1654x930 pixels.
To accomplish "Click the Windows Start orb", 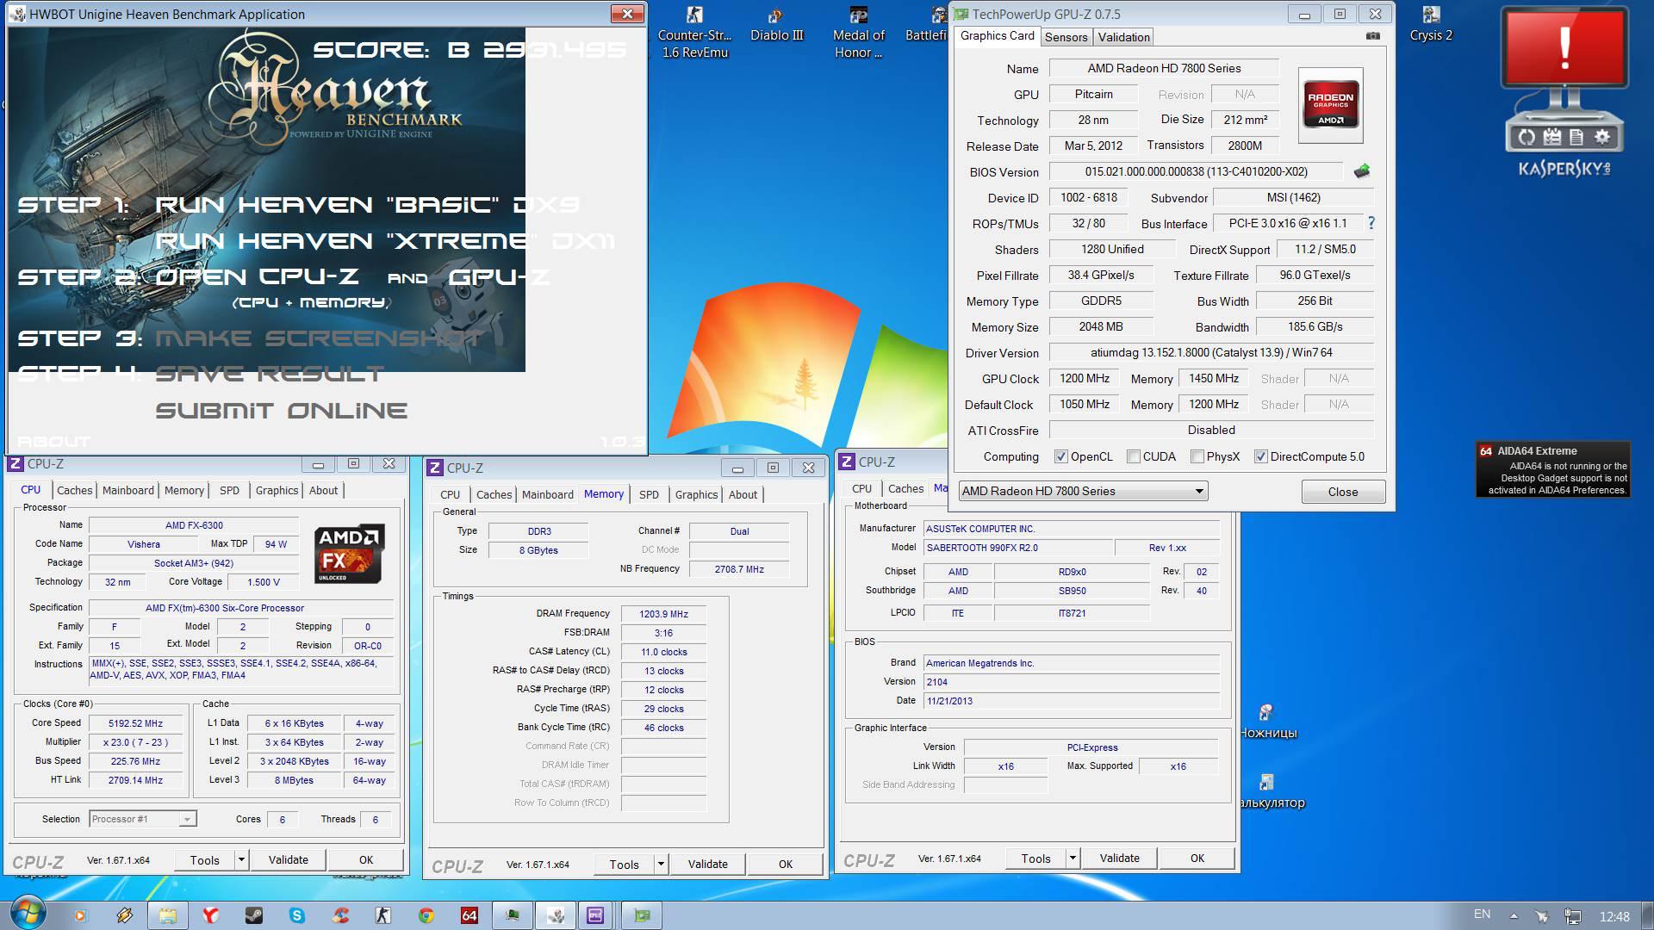I will point(27,914).
